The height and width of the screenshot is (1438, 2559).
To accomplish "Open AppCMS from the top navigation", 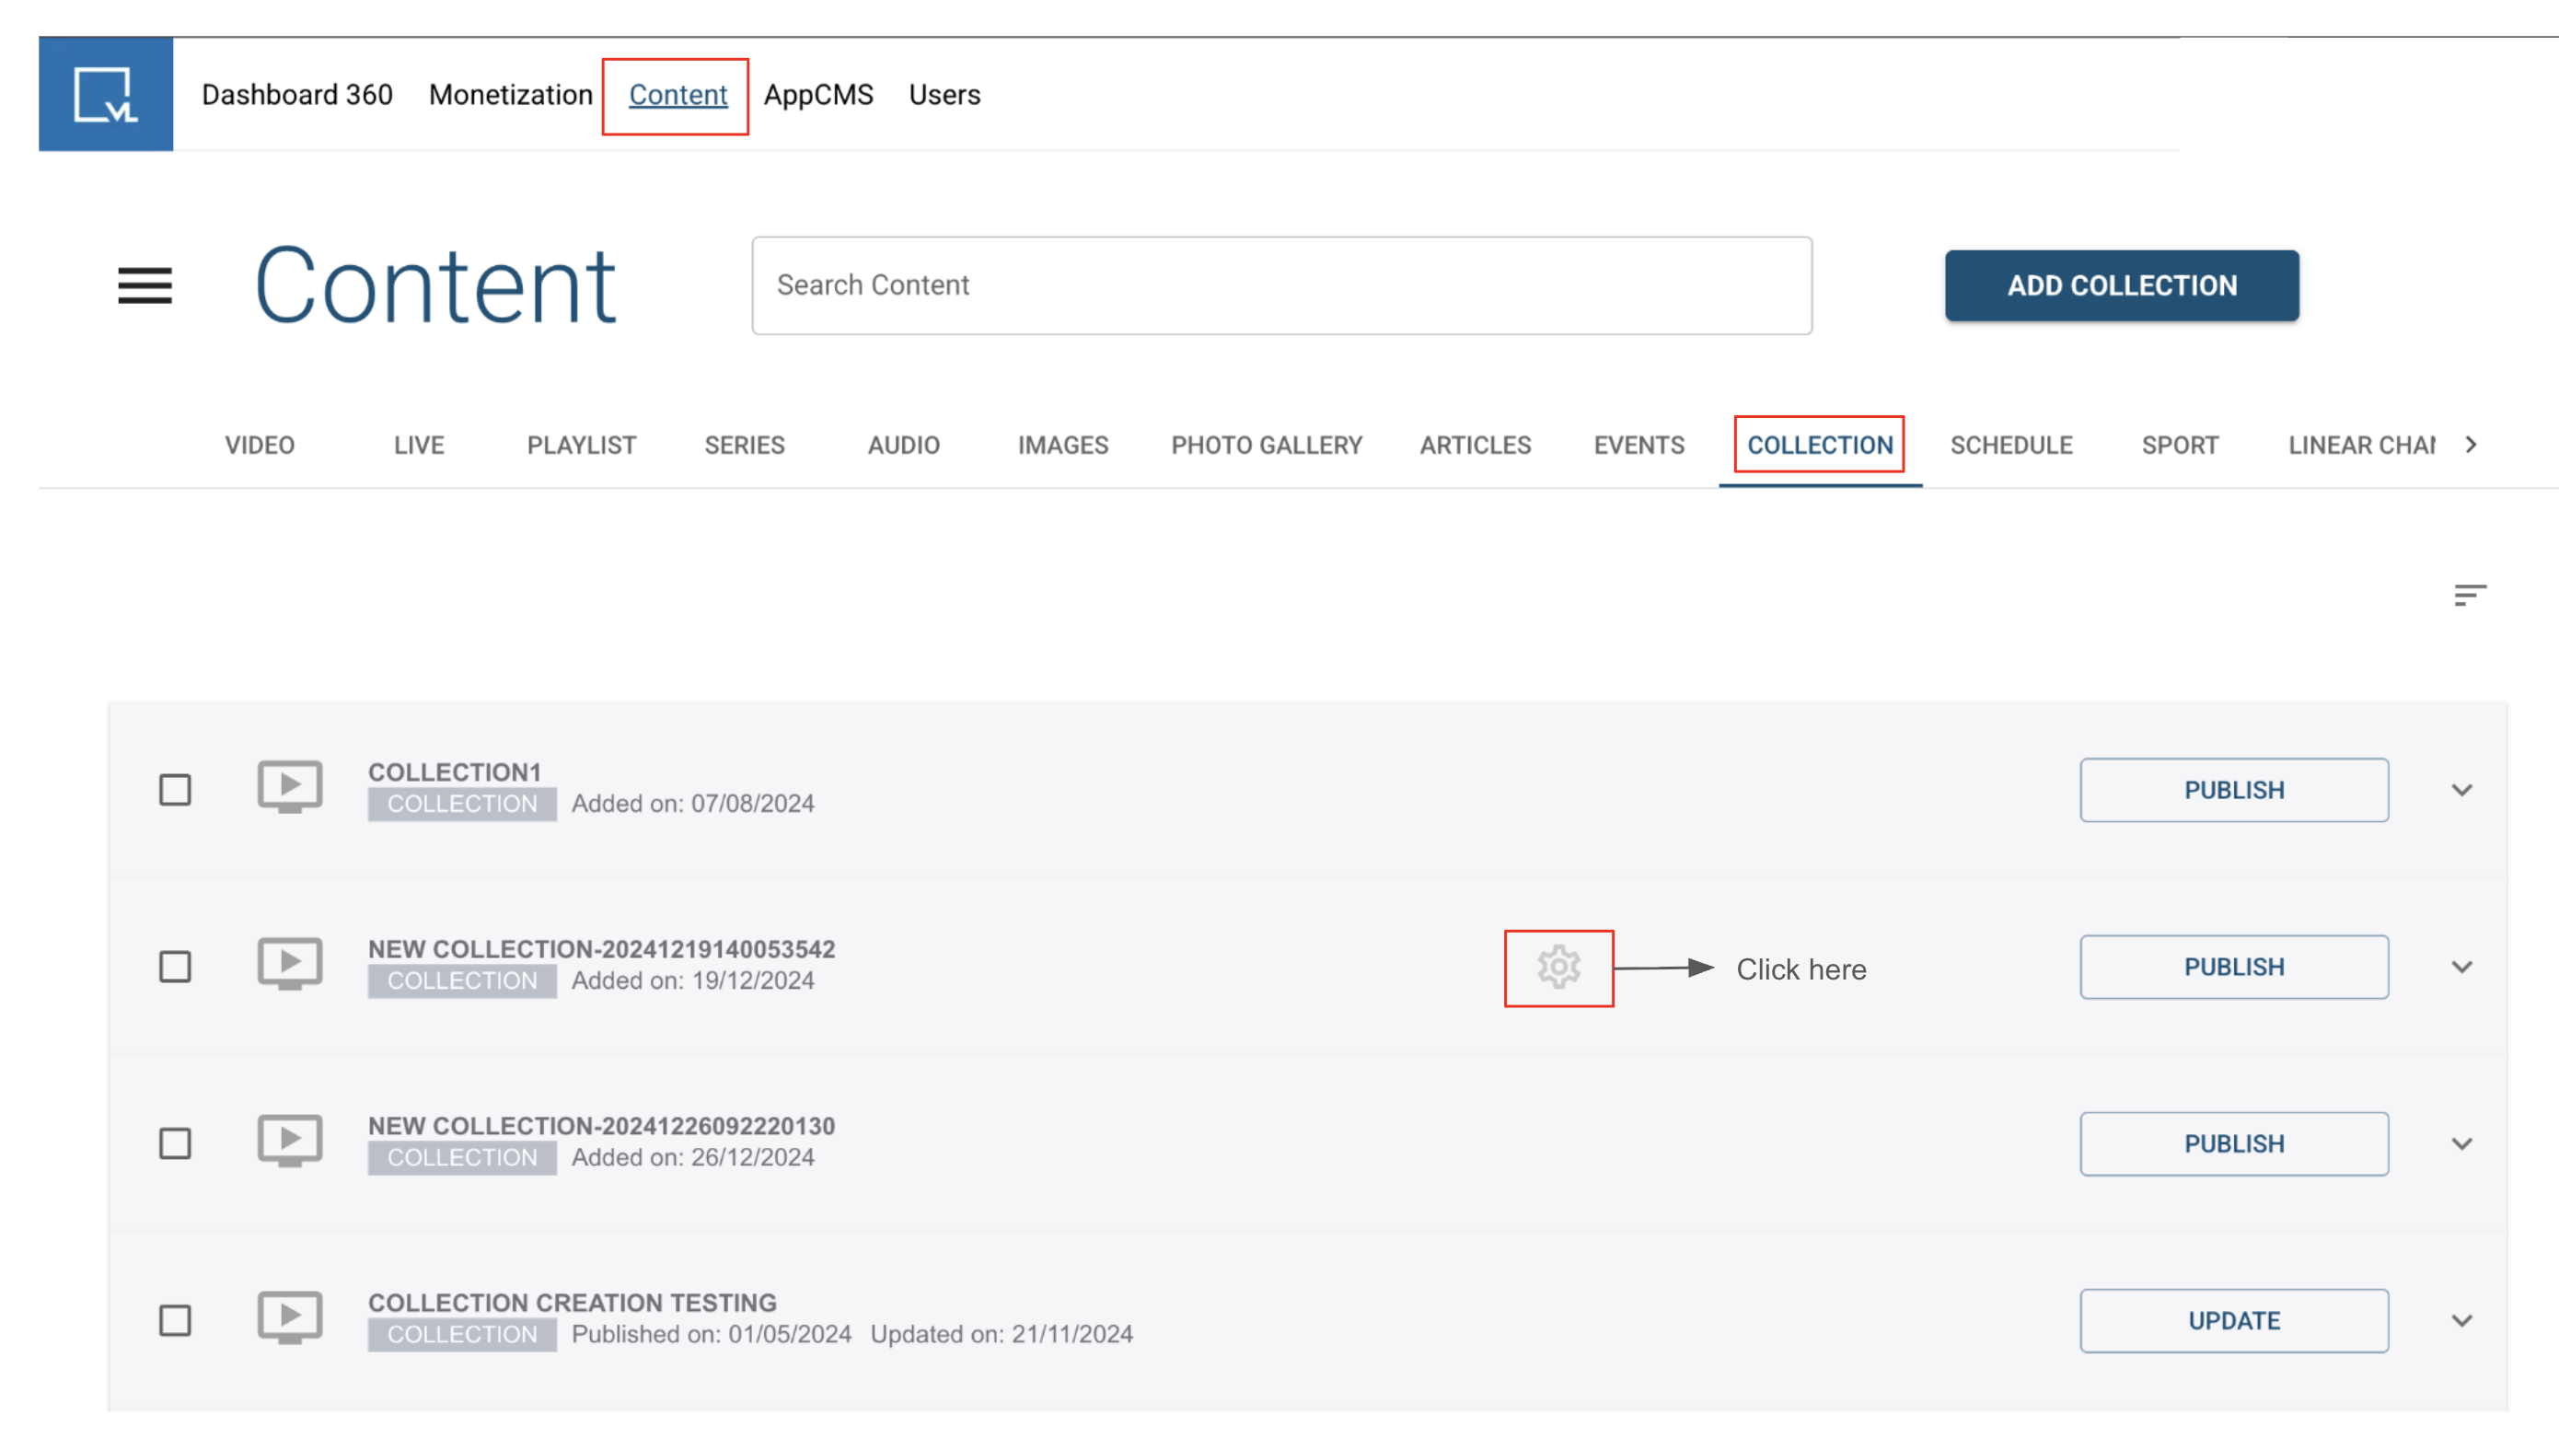I will click(x=818, y=95).
